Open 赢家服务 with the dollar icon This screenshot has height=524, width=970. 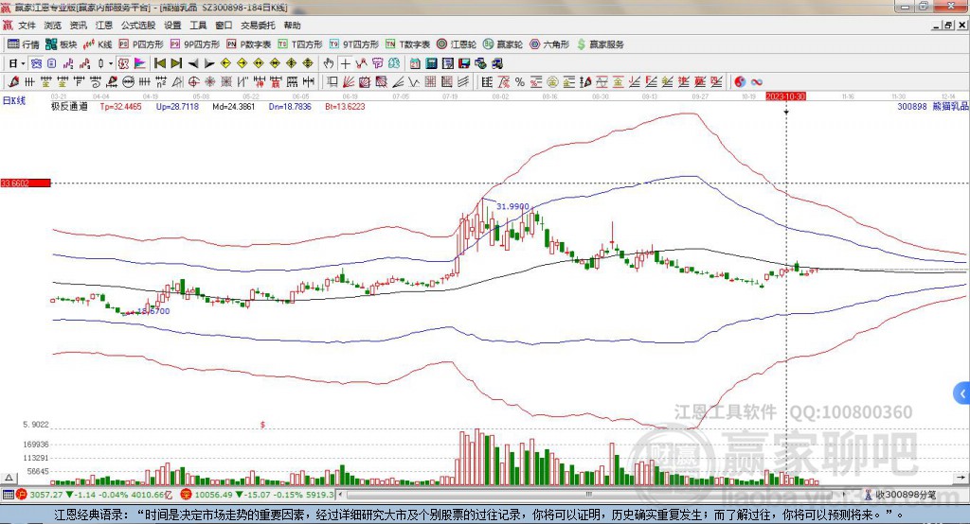point(600,44)
